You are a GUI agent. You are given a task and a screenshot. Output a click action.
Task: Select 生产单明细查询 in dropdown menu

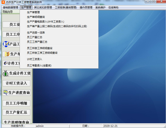click(x=59, y=17)
